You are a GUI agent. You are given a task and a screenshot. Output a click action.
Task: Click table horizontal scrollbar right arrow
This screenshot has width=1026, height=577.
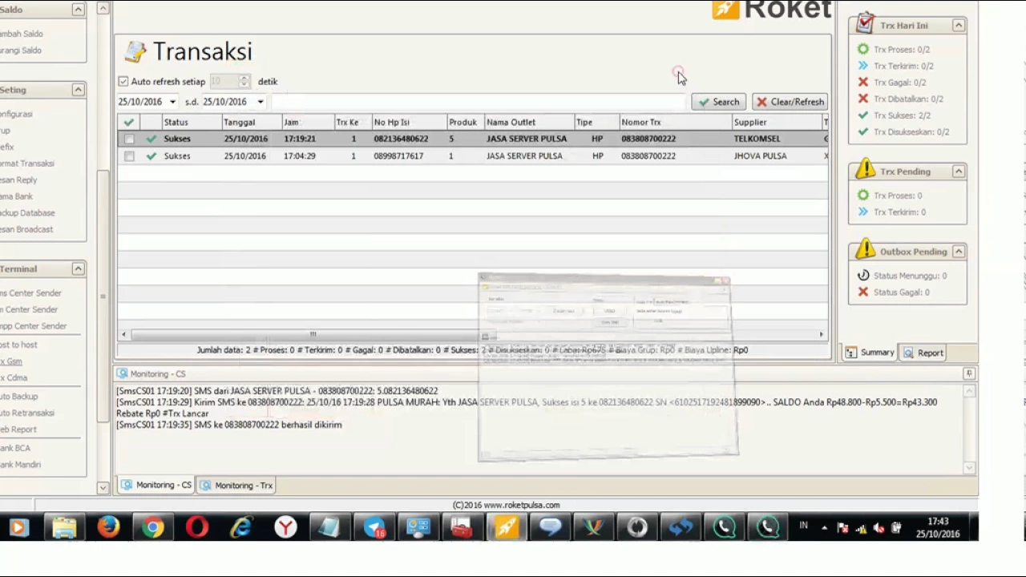[x=821, y=334]
